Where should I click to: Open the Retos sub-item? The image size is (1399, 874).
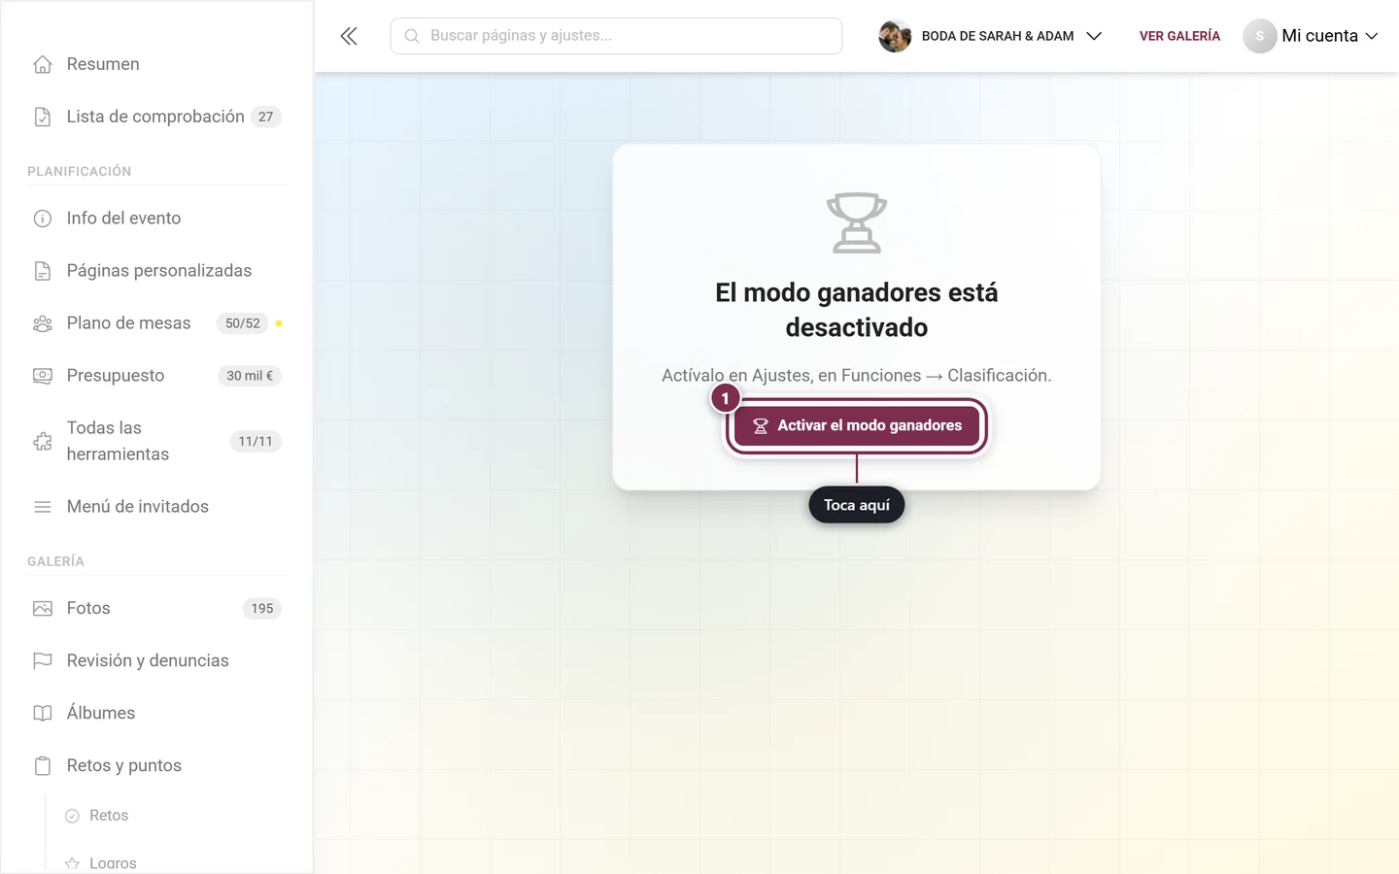tap(108, 816)
